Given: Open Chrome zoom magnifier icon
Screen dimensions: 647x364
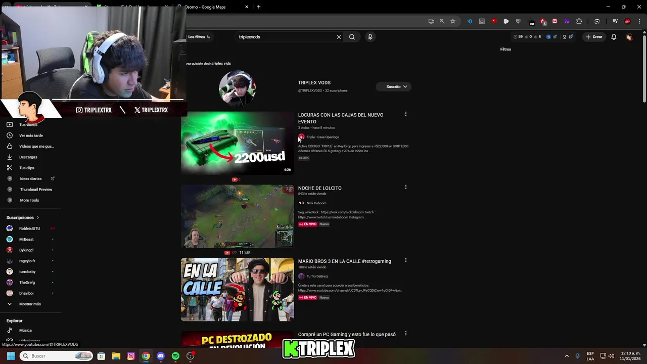Looking at the screenshot, I should coord(442,21).
